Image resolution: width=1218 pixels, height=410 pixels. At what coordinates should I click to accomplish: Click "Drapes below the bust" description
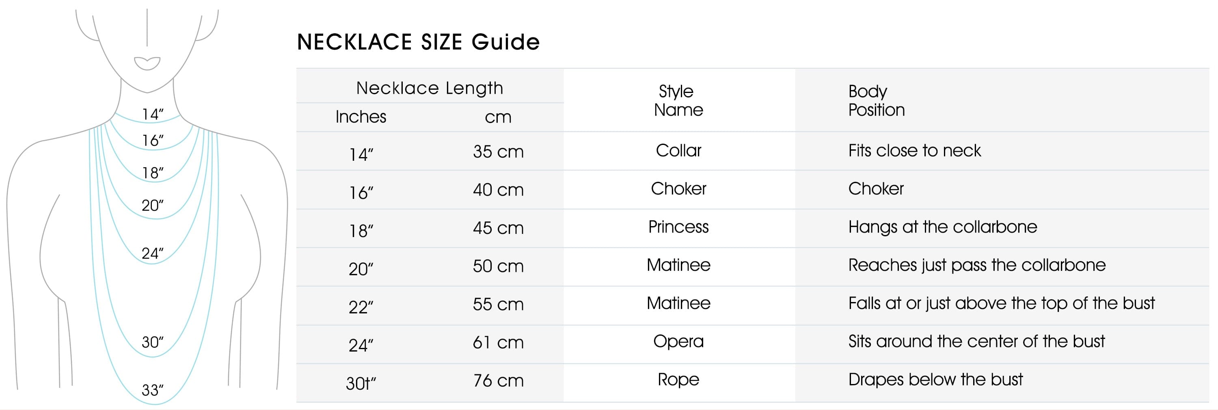tap(935, 380)
